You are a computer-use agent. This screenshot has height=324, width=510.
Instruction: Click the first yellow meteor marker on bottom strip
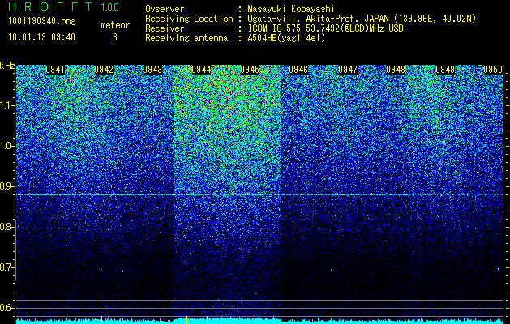[102, 320]
